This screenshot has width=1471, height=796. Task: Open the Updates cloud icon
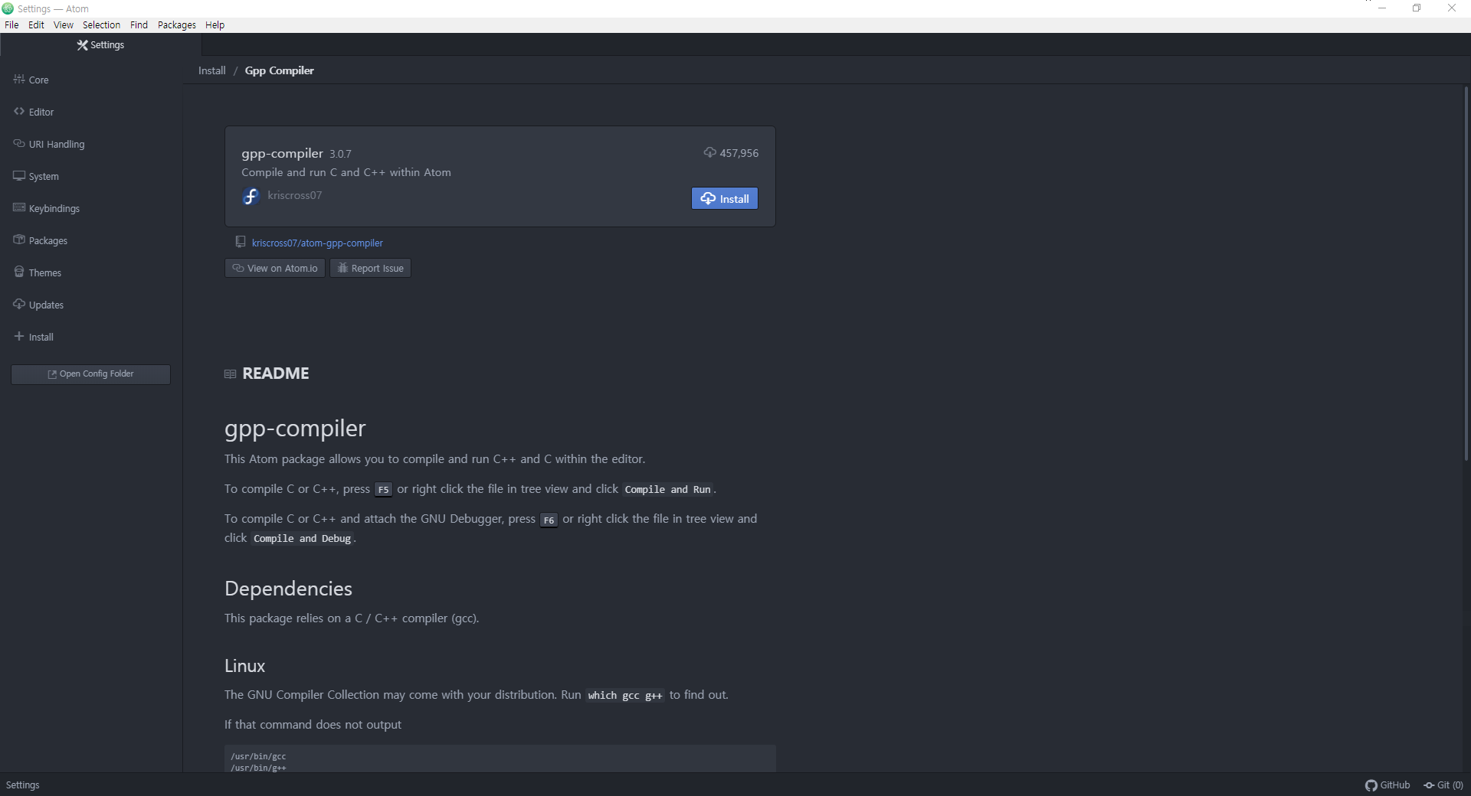tap(19, 304)
